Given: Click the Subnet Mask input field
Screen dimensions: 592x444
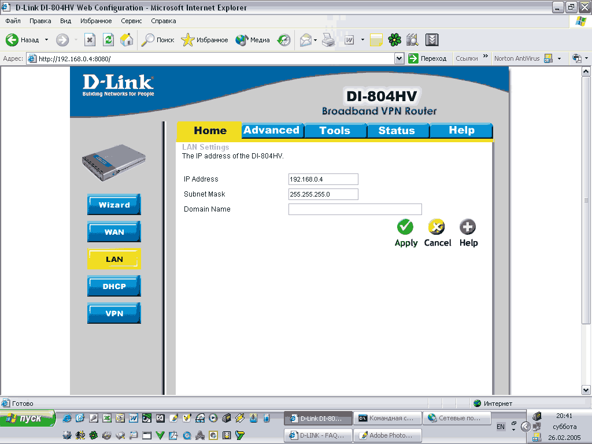Looking at the screenshot, I should [323, 194].
